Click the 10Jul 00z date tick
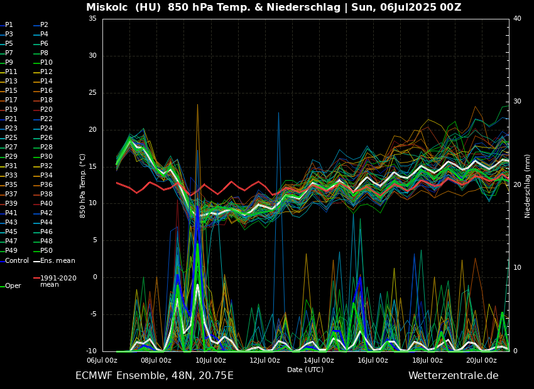This screenshot has height=389, width=534. [210, 360]
